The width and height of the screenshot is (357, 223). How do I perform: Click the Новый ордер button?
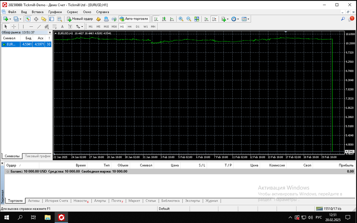tap(80, 19)
